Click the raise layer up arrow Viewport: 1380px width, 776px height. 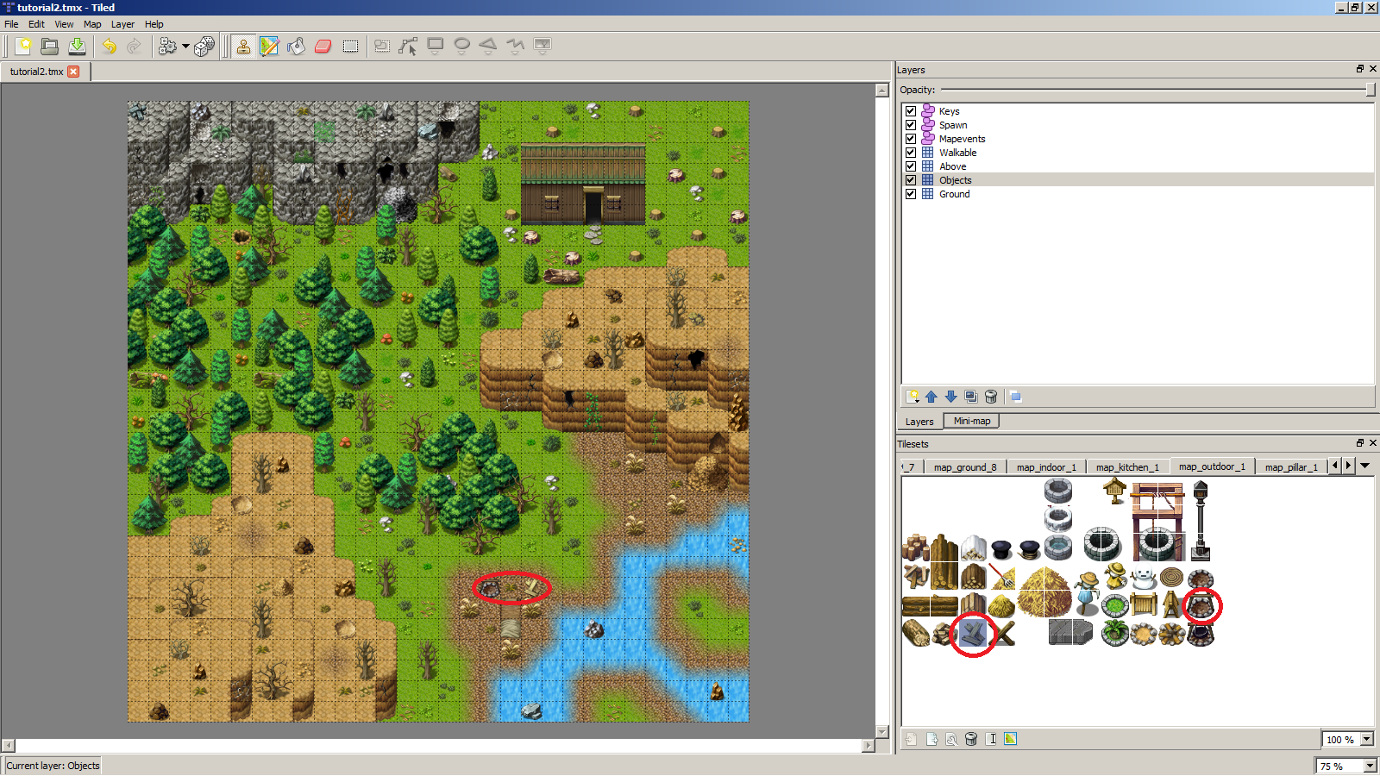click(x=931, y=397)
